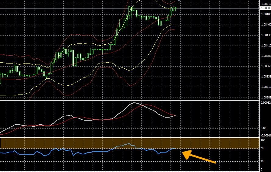Viewport: 271px width, 172px height.
Task: Click the 1.08410 price scale value
Action: [266, 46]
